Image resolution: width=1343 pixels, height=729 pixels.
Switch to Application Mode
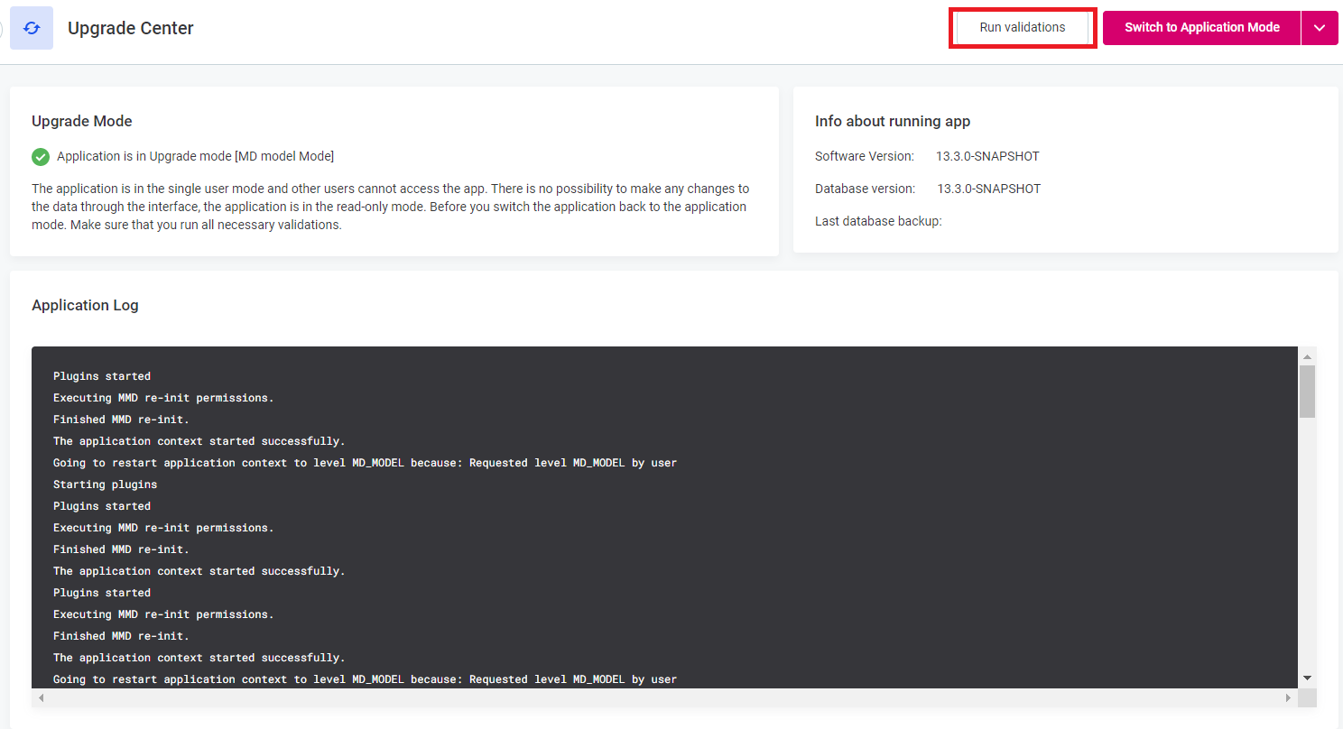click(1201, 27)
